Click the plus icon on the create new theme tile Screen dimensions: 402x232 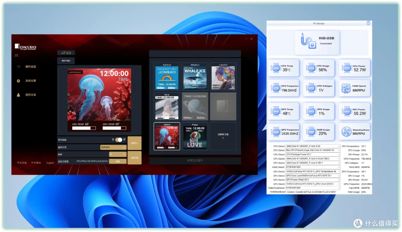[x=223, y=138]
